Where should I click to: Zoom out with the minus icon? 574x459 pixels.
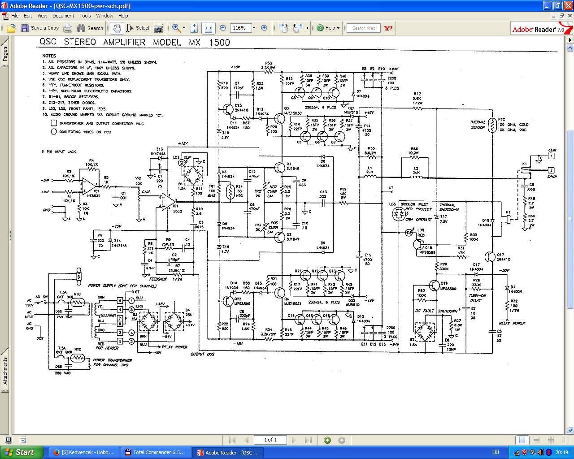223,28
